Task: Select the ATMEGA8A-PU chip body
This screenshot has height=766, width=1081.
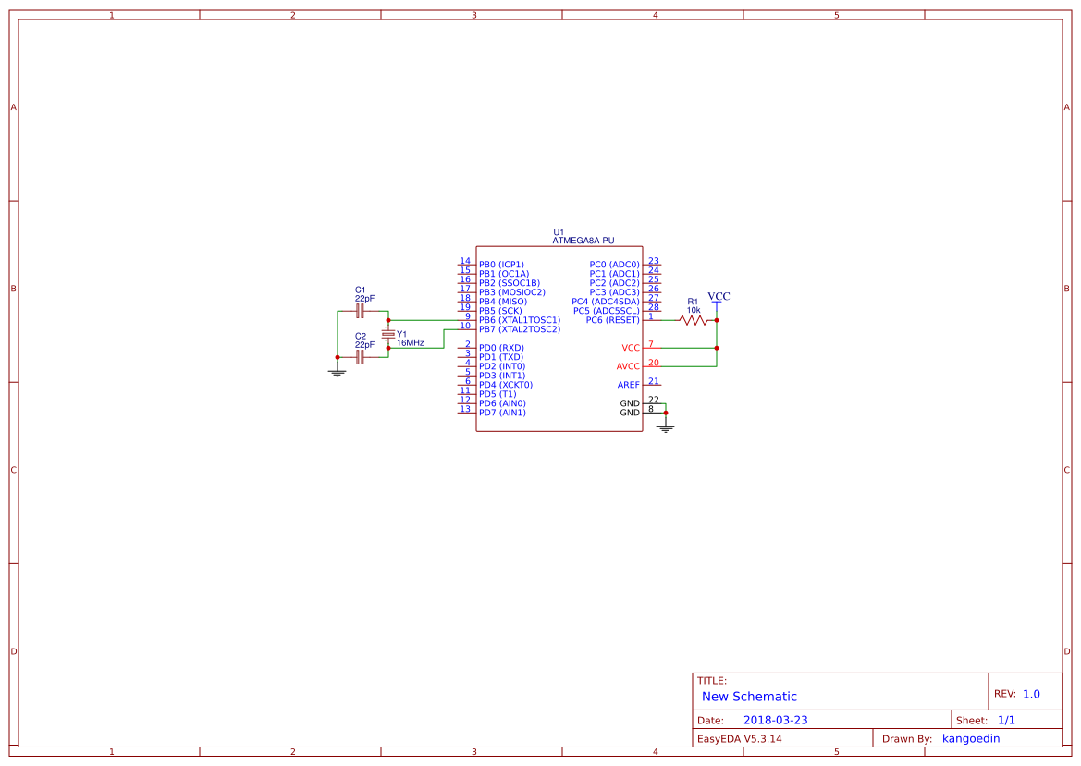Action: pos(559,340)
